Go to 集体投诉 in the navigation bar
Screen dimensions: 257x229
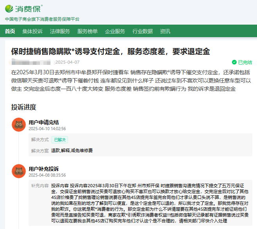[32, 31]
